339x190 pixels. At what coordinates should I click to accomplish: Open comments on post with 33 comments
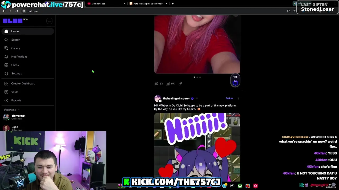click(158, 84)
